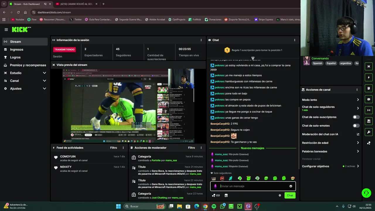The image size is (375, 211).
Task: Click the argentina tag
Action: [x=345, y=63]
